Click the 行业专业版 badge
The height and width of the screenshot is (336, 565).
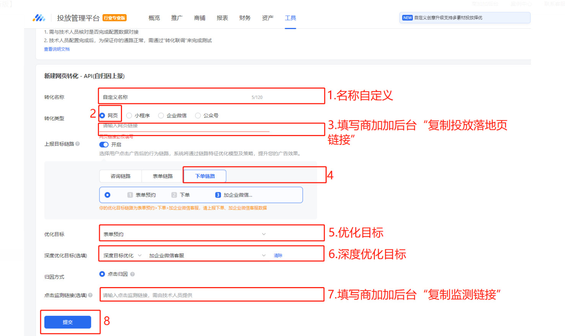coord(115,18)
